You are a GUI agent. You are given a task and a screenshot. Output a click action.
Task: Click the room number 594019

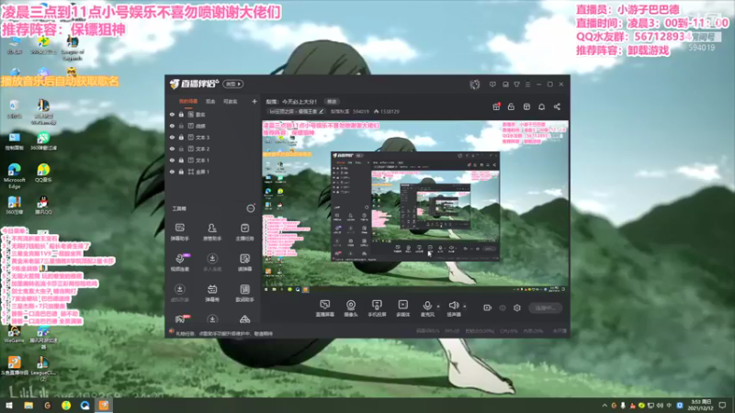(x=361, y=111)
